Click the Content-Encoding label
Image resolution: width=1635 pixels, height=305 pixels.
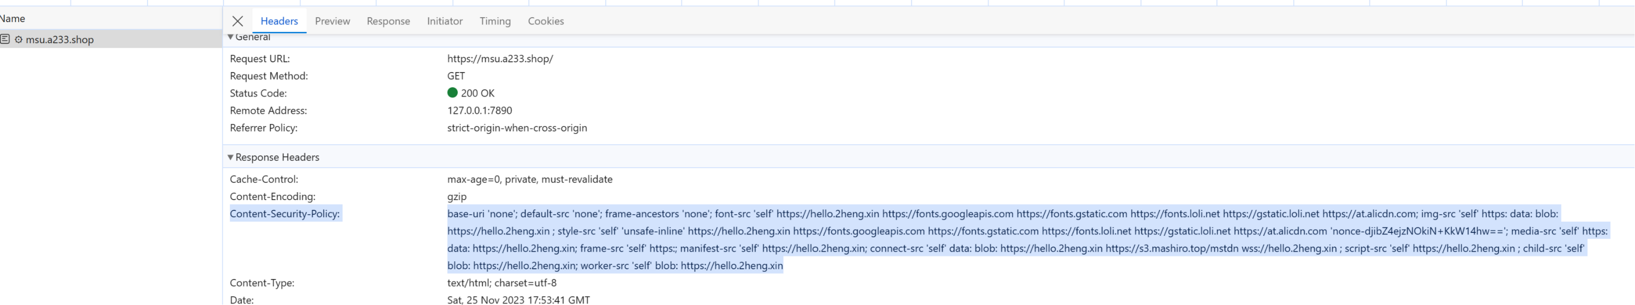[x=272, y=196]
